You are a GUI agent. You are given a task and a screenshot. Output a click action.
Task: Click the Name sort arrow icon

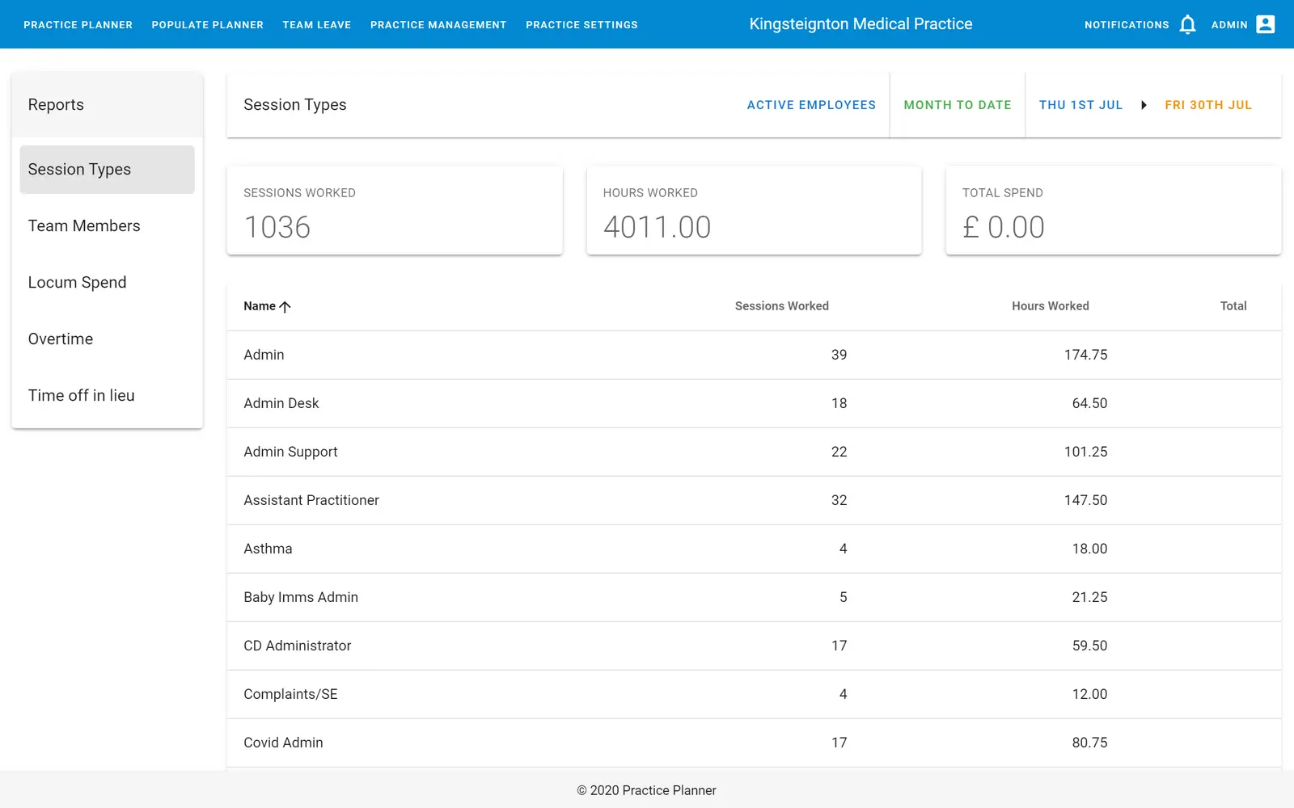pos(285,306)
